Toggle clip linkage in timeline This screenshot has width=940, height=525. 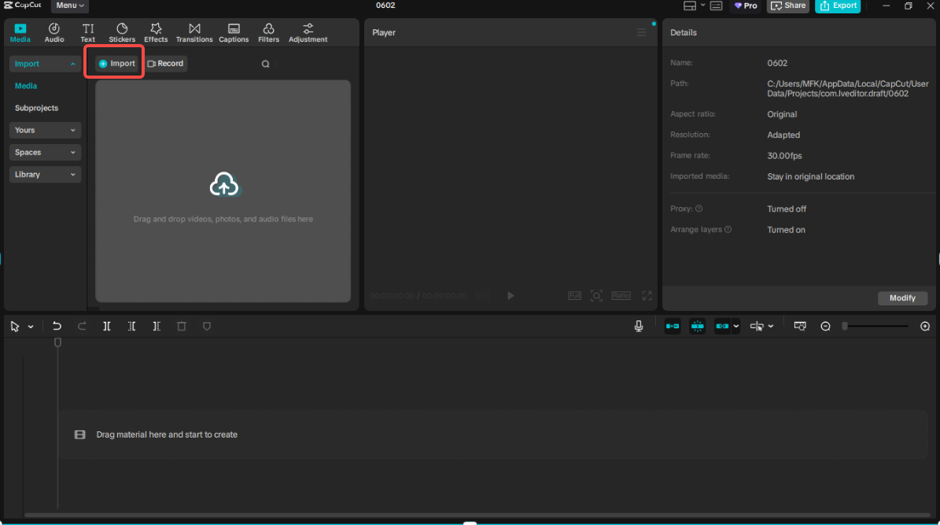click(x=722, y=326)
